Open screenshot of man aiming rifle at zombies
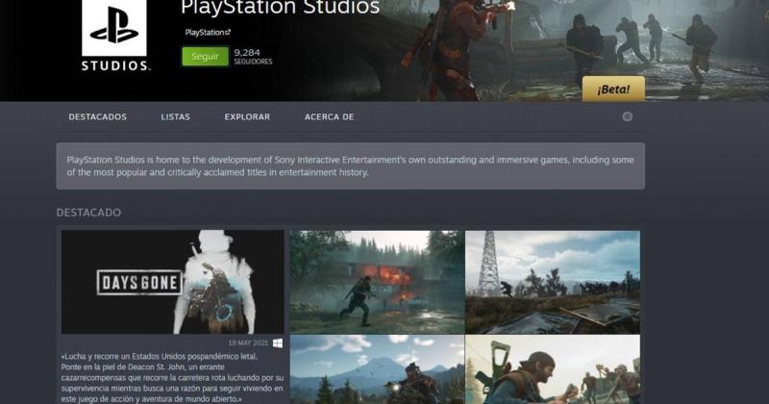Screen dimensions: 769x404 pos(553,369)
